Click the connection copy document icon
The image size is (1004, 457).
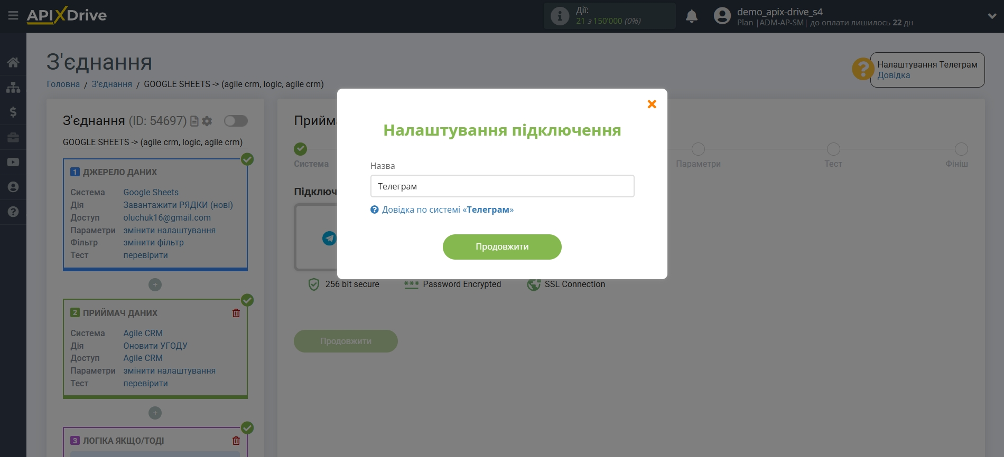tap(194, 121)
